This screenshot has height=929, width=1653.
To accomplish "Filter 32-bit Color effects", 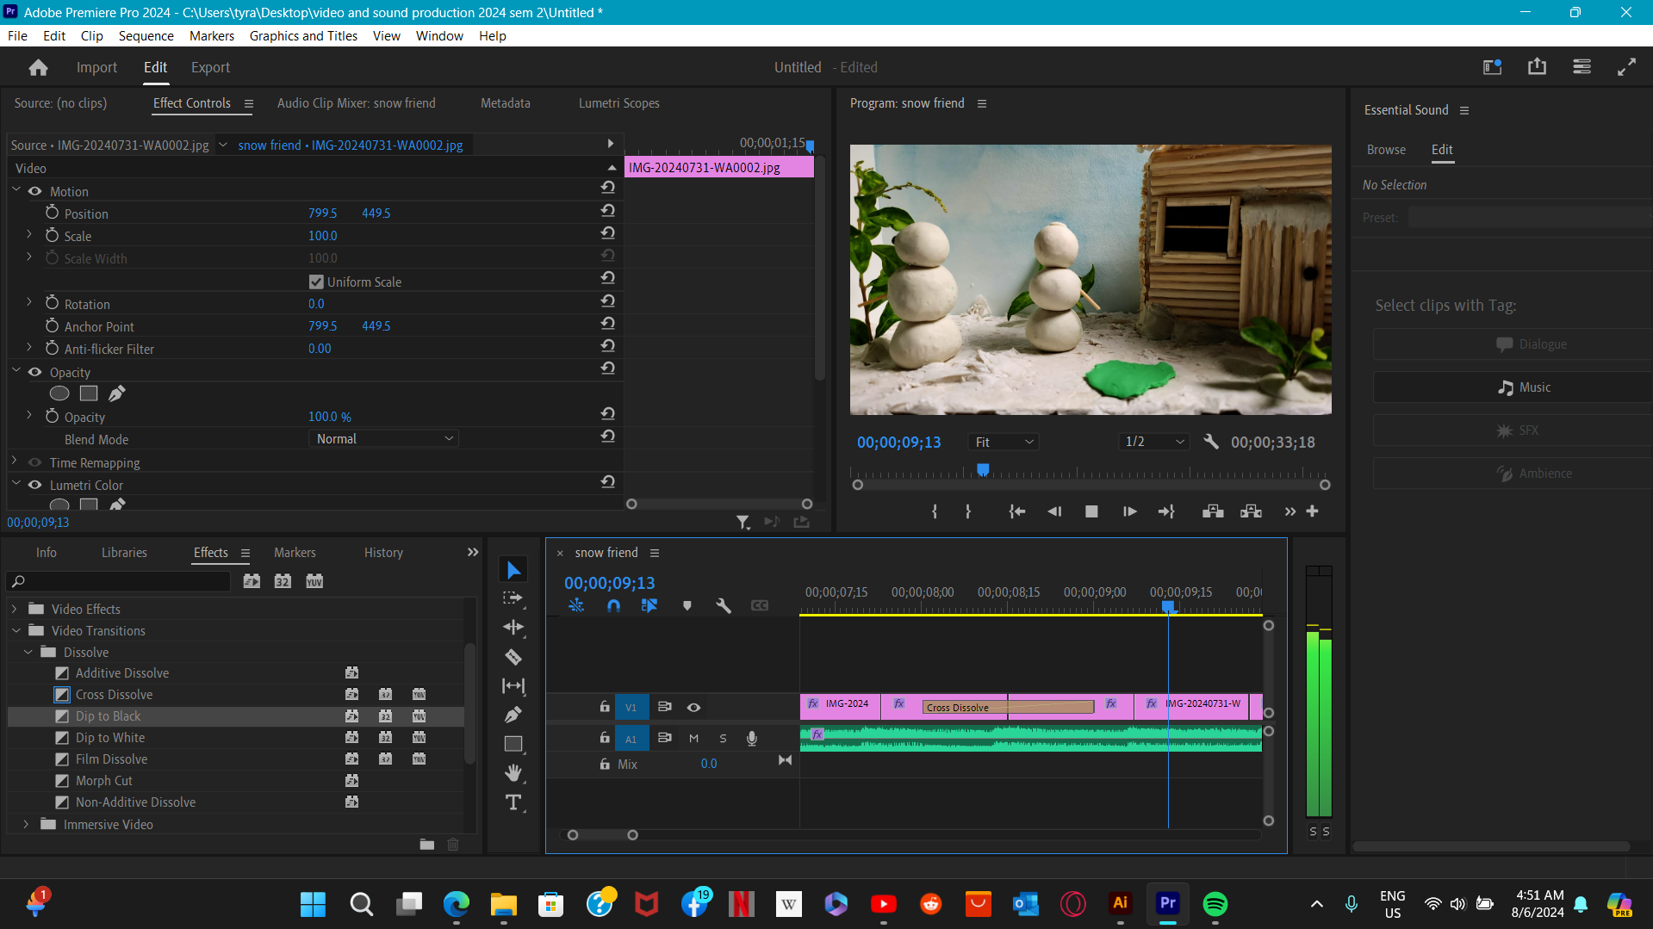I will 283,581.
